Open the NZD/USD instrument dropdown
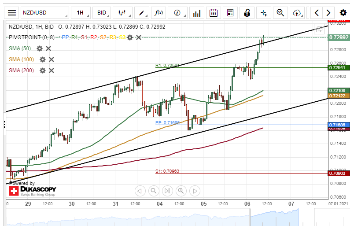This screenshot has width=354, height=229. coord(44,13)
